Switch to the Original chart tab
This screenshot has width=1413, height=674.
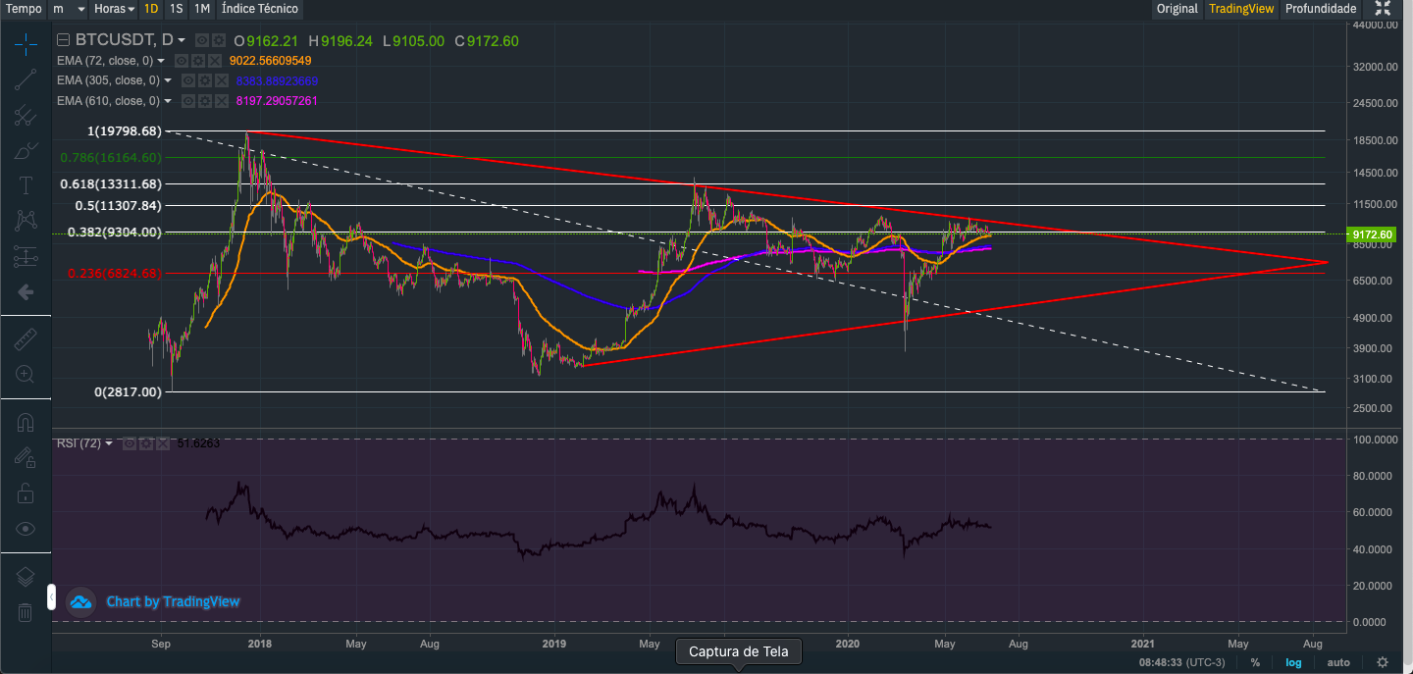[1177, 9]
